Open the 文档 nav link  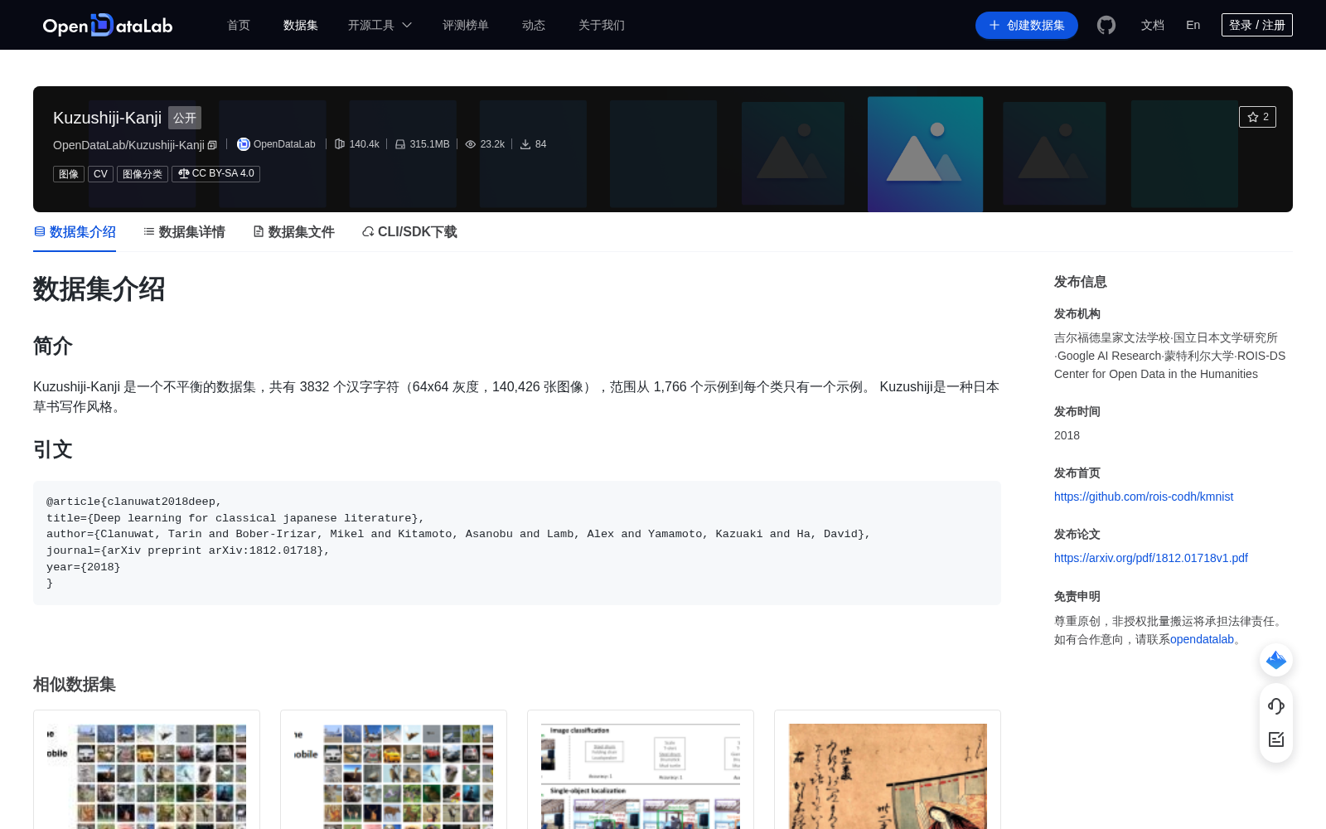(x=1153, y=25)
